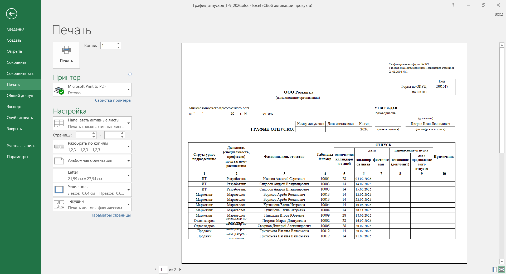
Task: Click the back arrow to exit Backstage
Action: click(x=12, y=14)
